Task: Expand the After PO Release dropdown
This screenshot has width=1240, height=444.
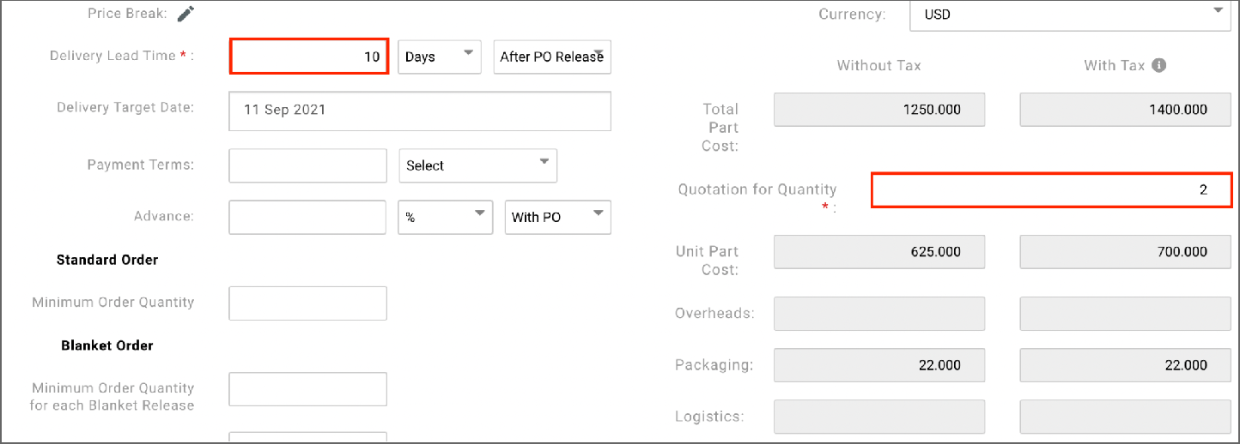Action: [552, 57]
